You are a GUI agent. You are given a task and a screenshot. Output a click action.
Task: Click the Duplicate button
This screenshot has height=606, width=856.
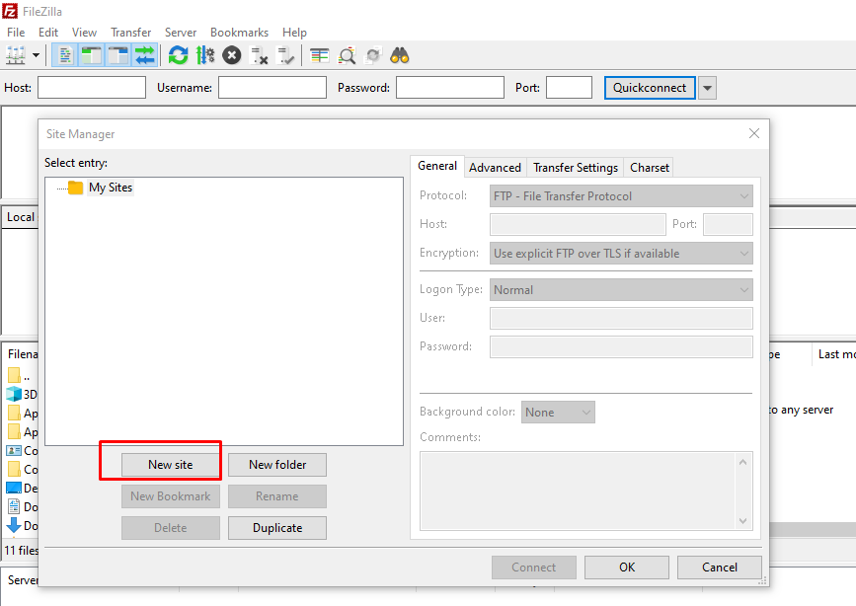[277, 528]
